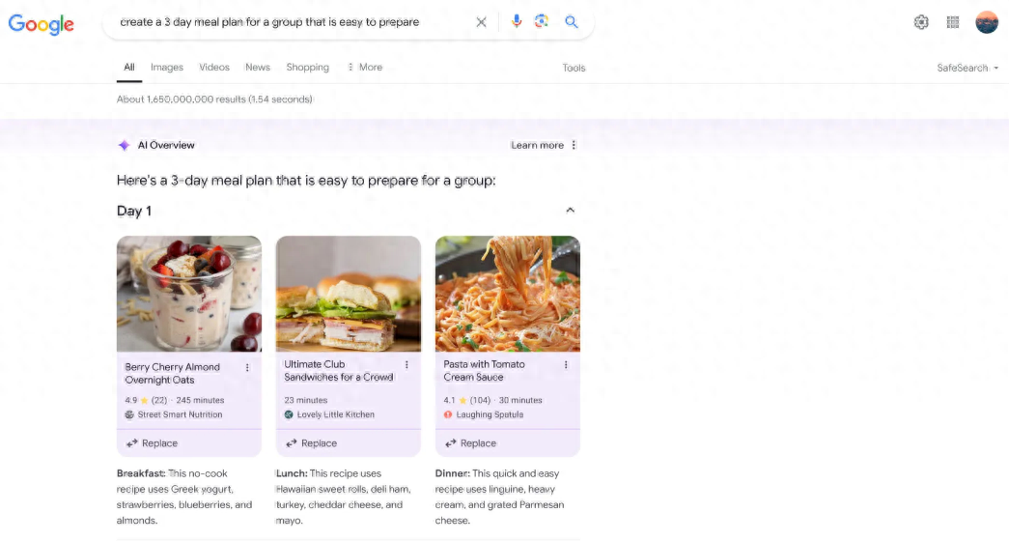The image size is (1009, 541).
Task: Replace the Berry Cherry Almond Overnight Oats recipe
Action: (152, 443)
